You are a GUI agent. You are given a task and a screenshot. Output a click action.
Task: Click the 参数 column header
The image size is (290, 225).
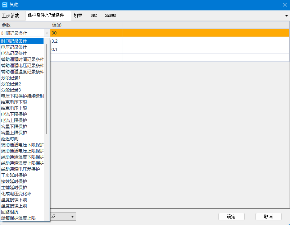(25, 25)
